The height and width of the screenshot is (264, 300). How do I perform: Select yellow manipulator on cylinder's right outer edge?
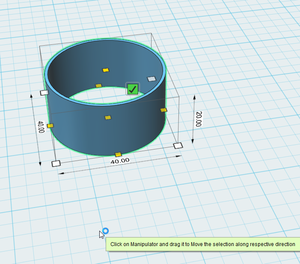(163, 110)
